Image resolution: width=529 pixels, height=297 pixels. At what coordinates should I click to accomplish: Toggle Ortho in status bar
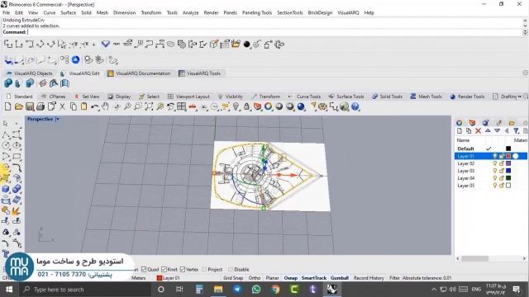[255, 278]
